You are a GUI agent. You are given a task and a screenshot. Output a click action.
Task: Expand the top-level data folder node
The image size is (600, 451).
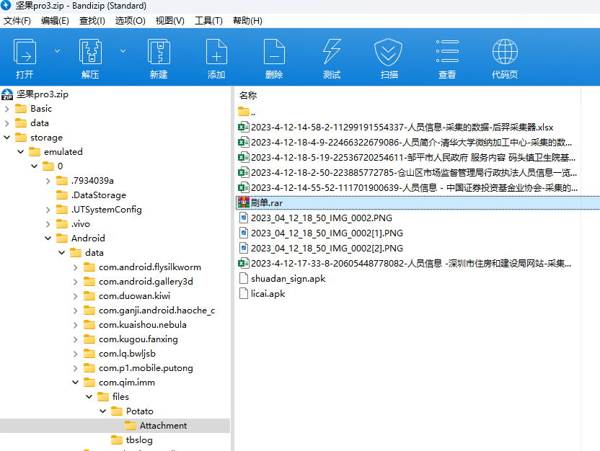[x=7, y=123]
